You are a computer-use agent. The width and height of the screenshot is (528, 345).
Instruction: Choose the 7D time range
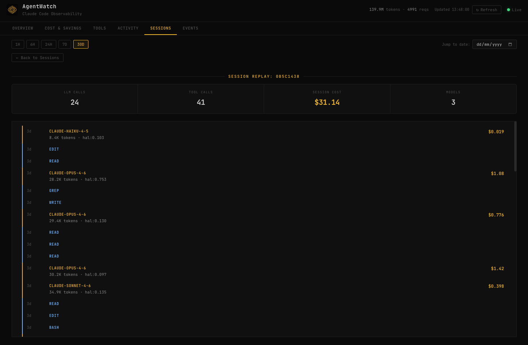click(65, 44)
